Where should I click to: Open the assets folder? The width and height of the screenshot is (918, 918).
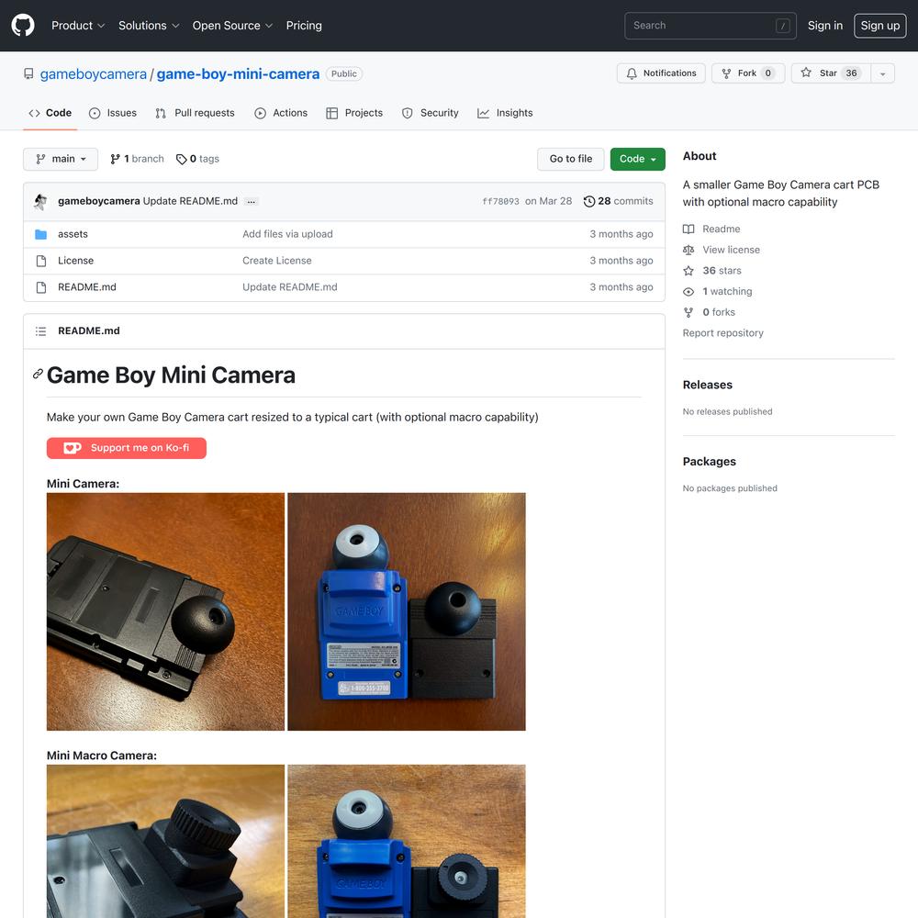[73, 234]
